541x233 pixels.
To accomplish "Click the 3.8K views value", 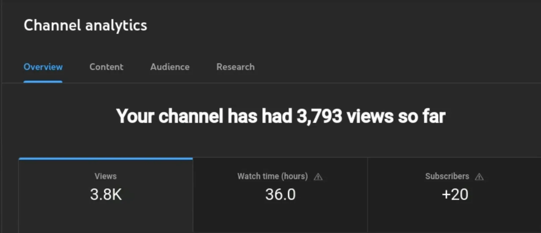I will click(x=106, y=195).
